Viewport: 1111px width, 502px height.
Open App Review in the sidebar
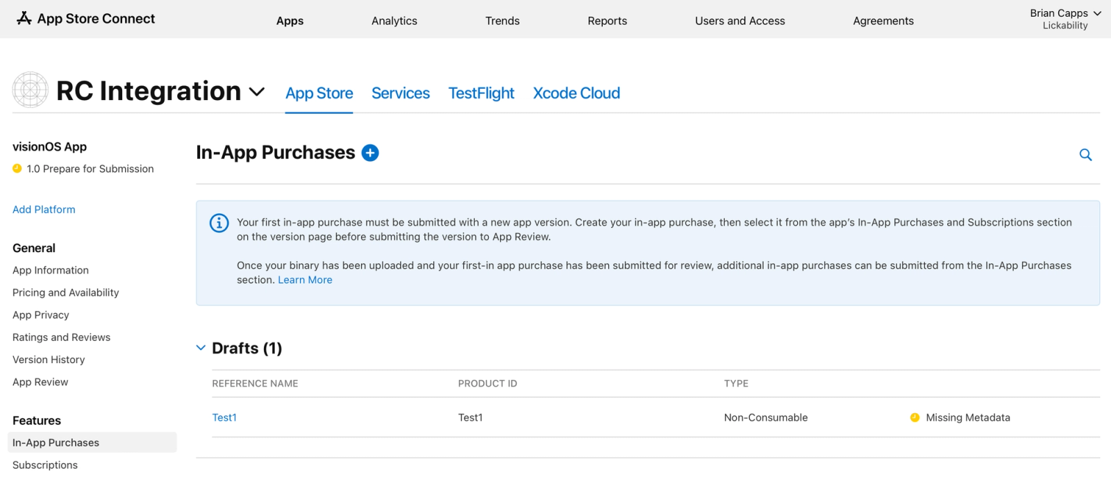(x=40, y=382)
